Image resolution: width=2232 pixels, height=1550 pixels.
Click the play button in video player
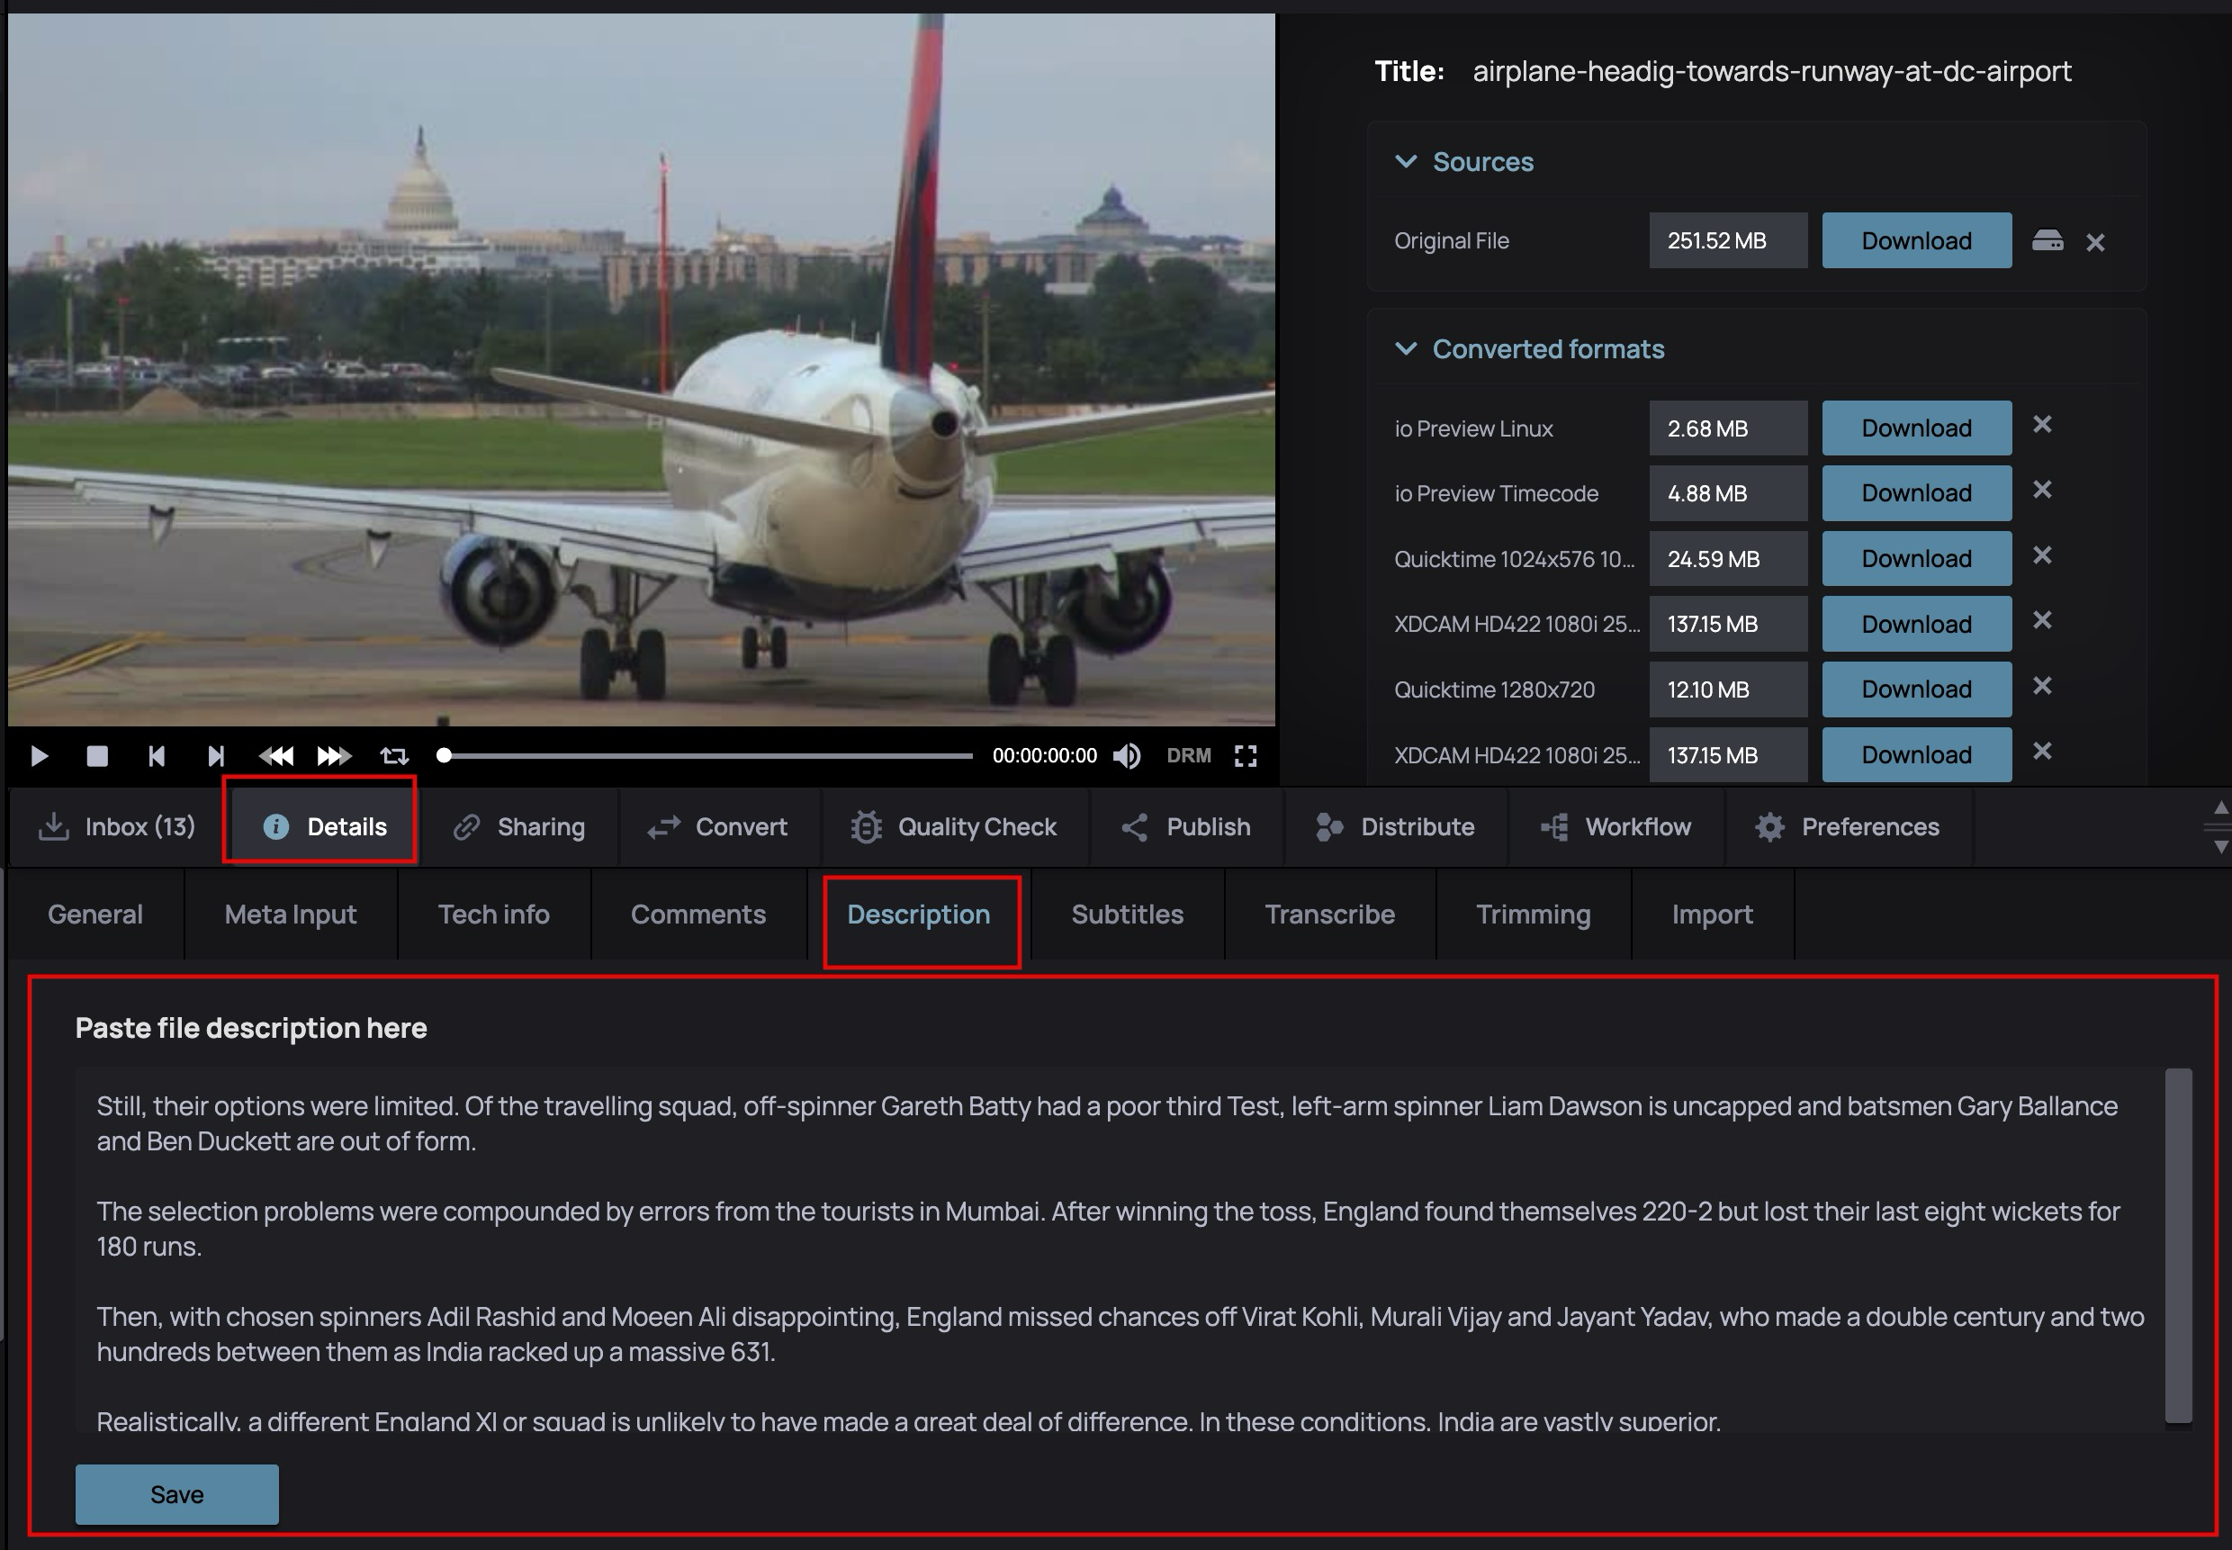(39, 755)
